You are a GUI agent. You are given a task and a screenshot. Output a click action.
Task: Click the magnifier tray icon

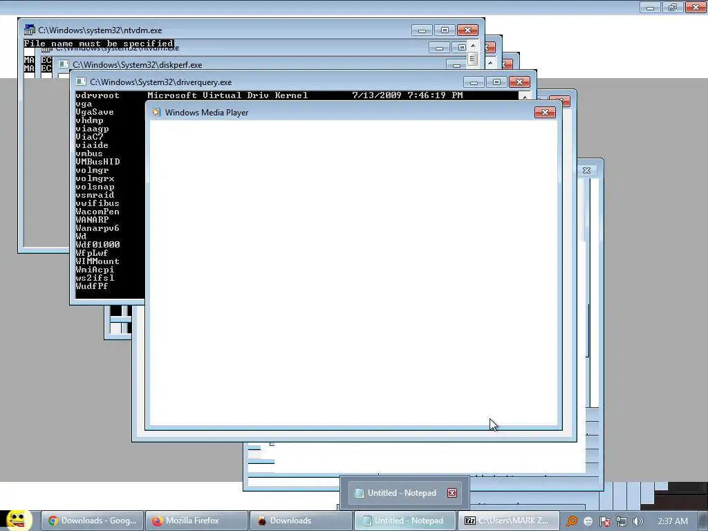(x=572, y=521)
